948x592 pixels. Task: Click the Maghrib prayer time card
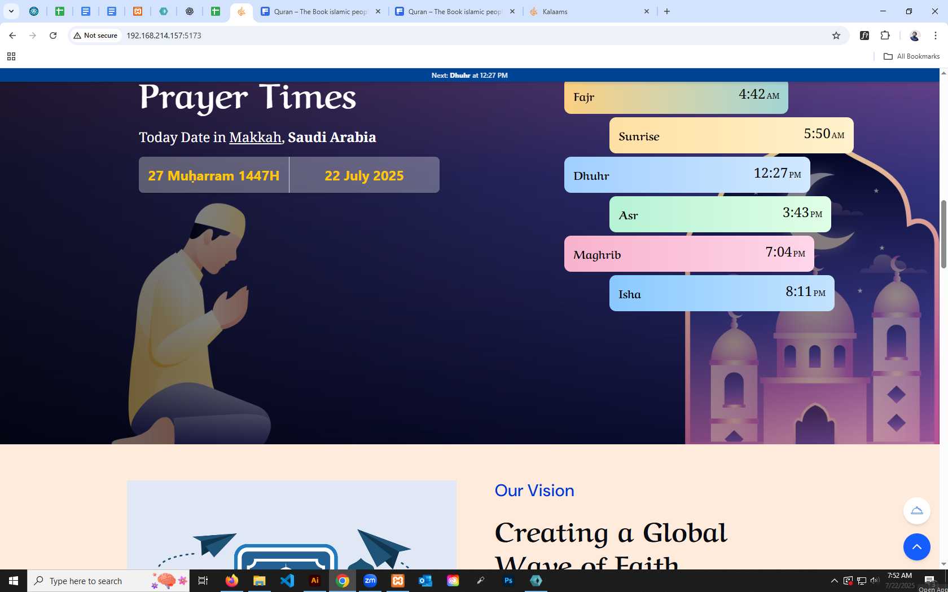tap(689, 254)
